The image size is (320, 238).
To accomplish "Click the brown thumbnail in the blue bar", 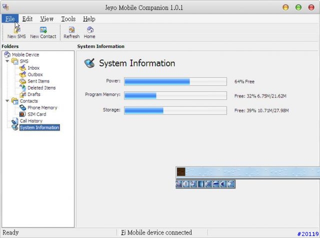I will coord(181,172).
